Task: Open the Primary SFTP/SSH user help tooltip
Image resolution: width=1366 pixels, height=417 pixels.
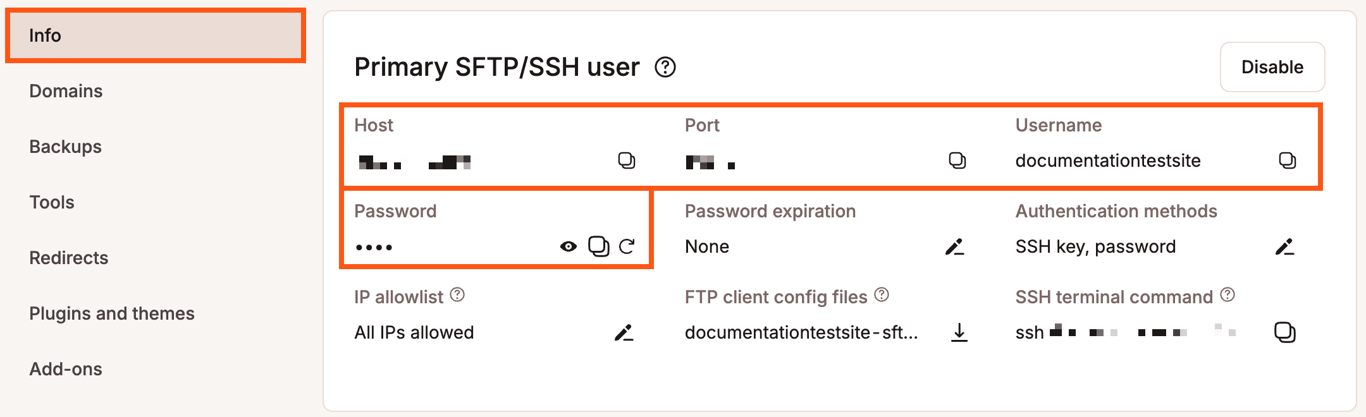Action: coord(664,68)
